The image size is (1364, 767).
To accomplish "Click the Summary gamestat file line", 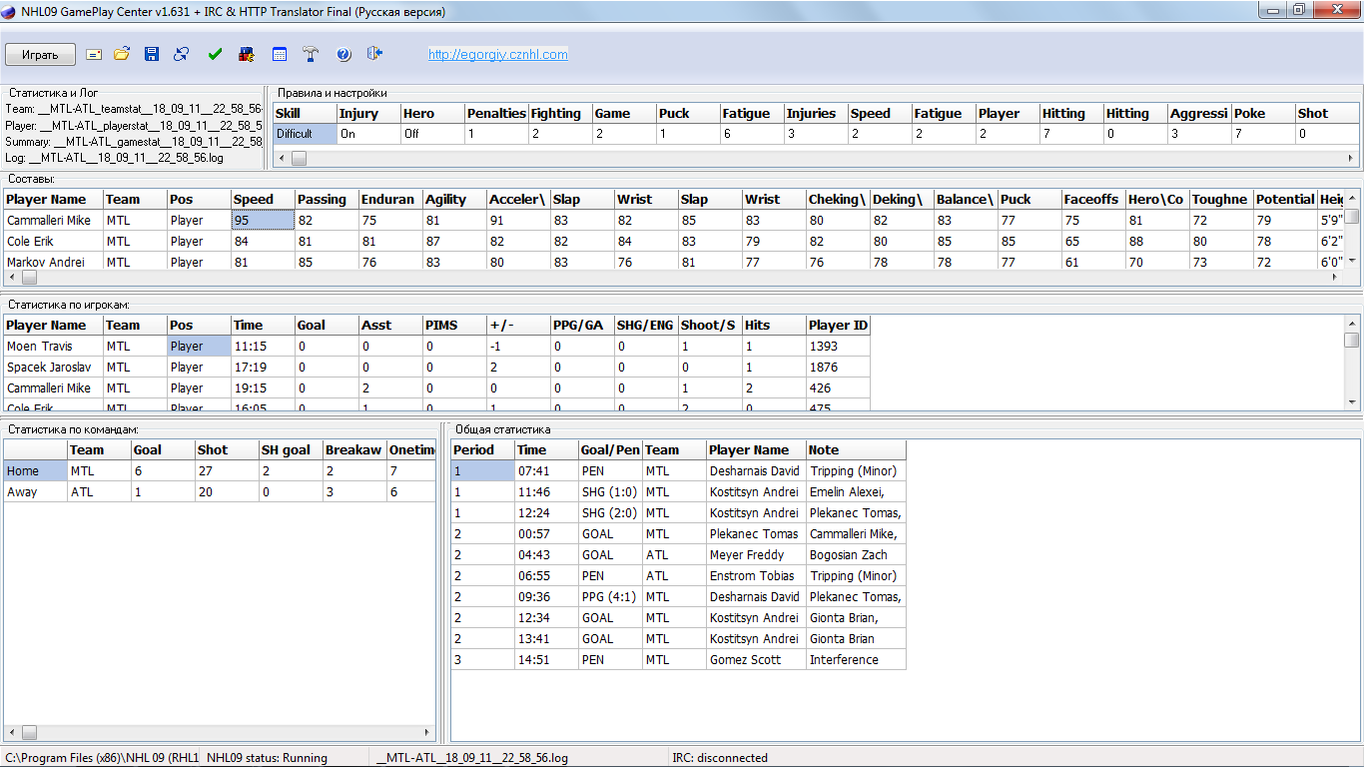I will [x=134, y=142].
